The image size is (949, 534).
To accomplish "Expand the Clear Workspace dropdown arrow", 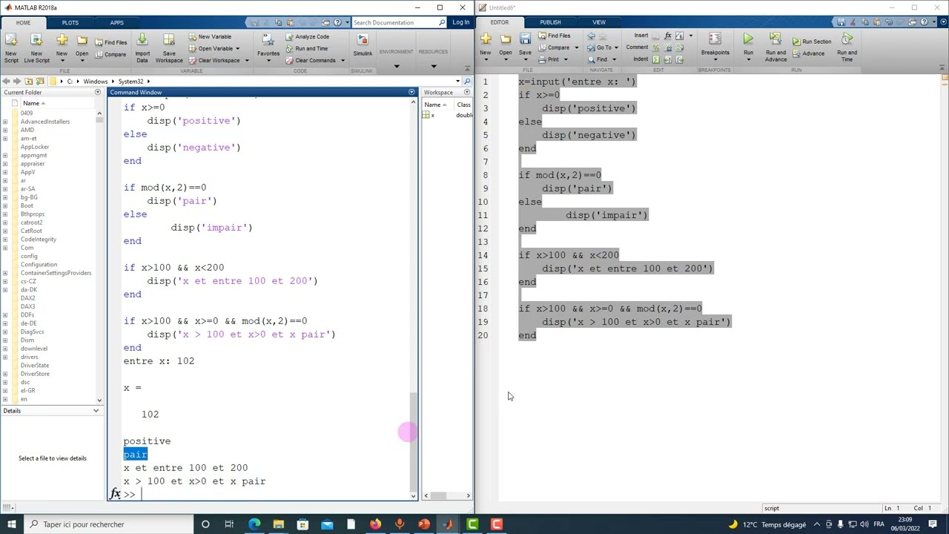I will click(x=246, y=61).
